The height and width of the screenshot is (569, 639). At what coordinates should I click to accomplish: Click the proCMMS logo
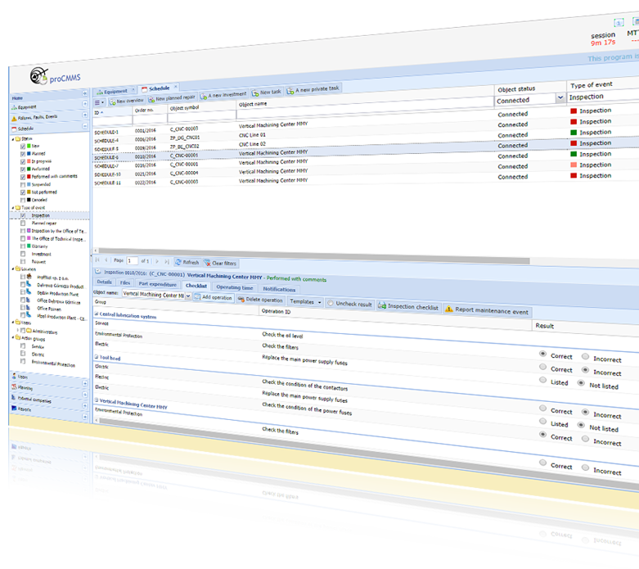[56, 76]
